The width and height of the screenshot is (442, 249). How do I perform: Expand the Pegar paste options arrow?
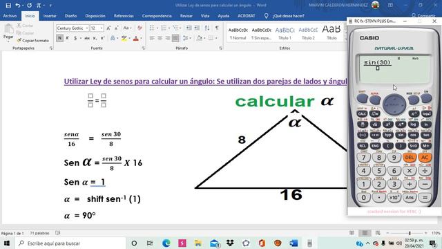pos(8,41)
